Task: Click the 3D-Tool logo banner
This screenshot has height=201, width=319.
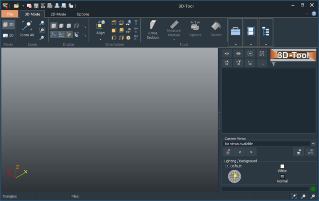Action: [293, 55]
